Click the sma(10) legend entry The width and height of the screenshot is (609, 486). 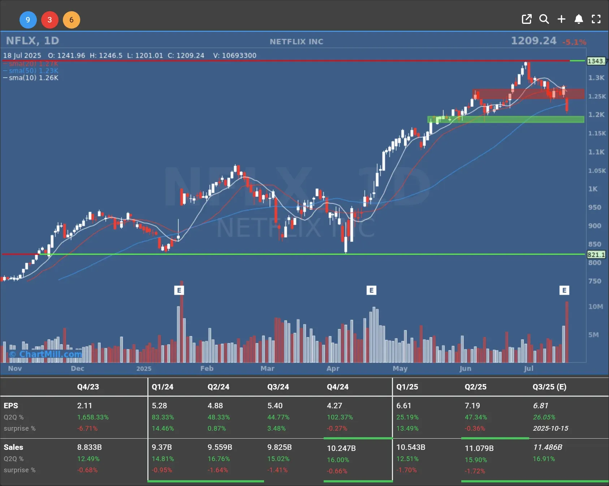[31, 78]
